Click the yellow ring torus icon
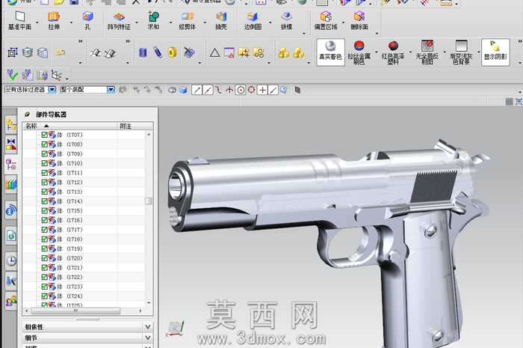This screenshot has height=348, width=523. click(x=172, y=52)
